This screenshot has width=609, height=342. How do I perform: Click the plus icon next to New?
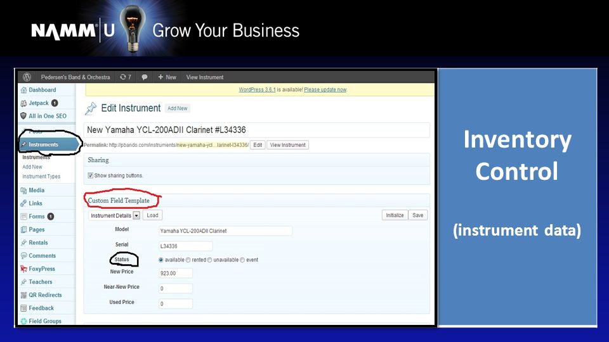[160, 77]
